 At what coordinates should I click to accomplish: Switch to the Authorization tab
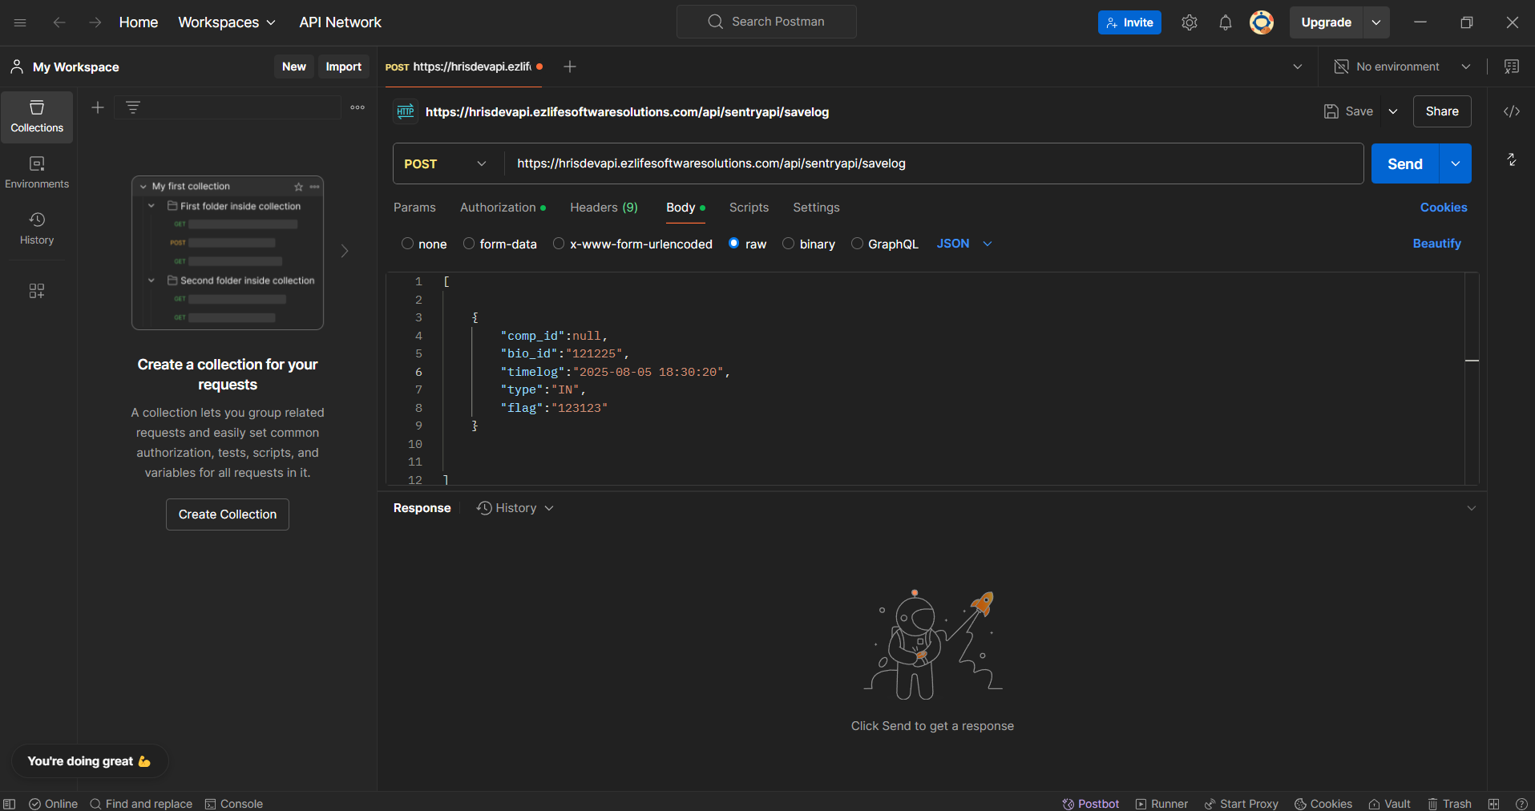pos(503,208)
